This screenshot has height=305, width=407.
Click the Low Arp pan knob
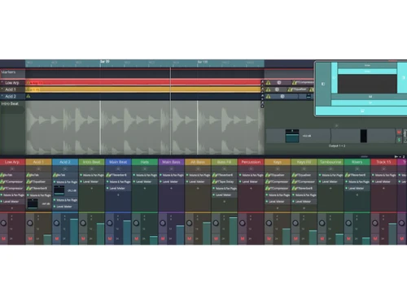click(3, 223)
